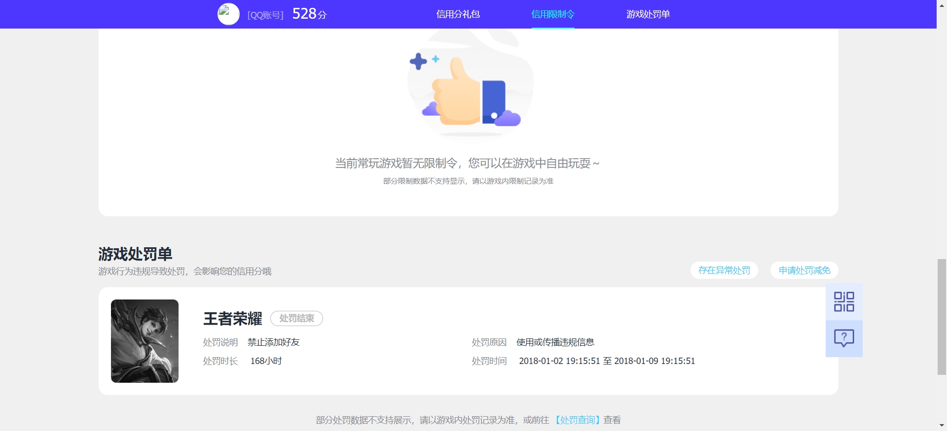Click the page vertical scrollbar thumb
This screenshot has height=431, width=947.
[x=942, y=317]
